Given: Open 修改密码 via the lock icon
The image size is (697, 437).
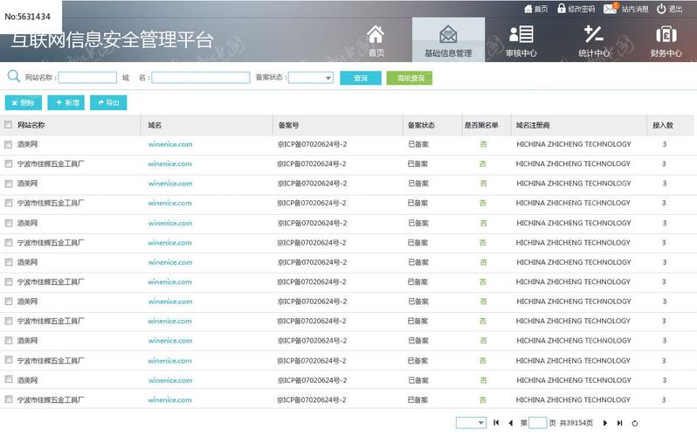Looking at the screenshot, I should 562,8.
